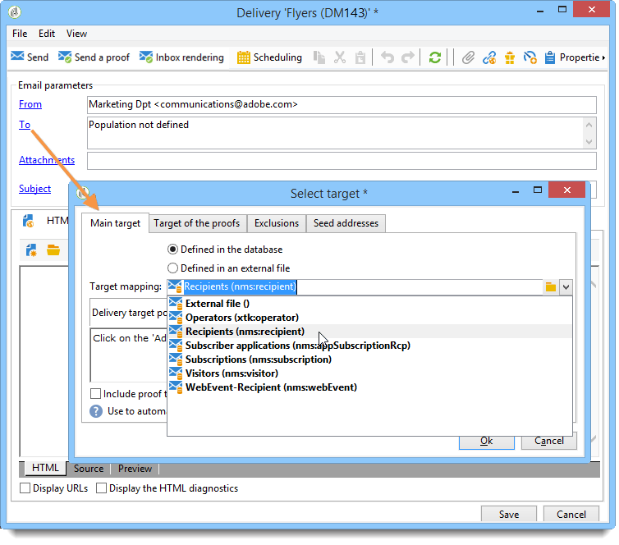The width and height of the screenshot is (619, 545).
Task: Switch to Exclusions tab
Action: point(277,223)
